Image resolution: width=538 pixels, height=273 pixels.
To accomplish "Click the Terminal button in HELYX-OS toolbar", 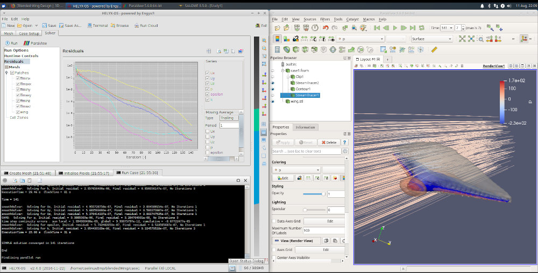I will 97,25.
